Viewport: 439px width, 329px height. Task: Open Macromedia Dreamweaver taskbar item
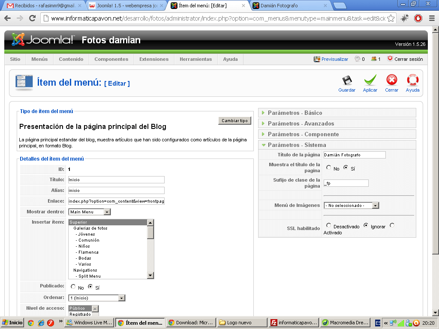pos(345,323)
